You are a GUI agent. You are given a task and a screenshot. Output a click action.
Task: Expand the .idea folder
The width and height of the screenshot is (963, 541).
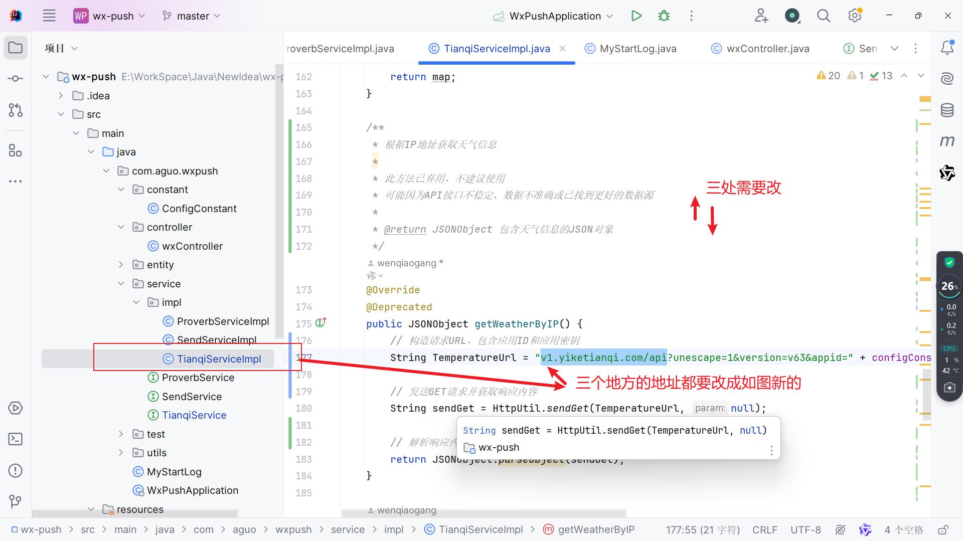61,95
